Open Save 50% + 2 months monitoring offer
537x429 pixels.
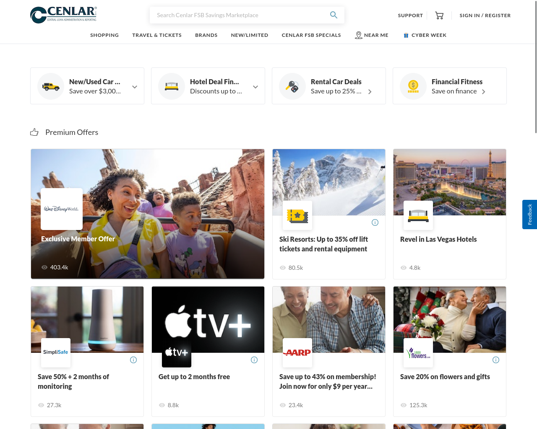point(73,382)
